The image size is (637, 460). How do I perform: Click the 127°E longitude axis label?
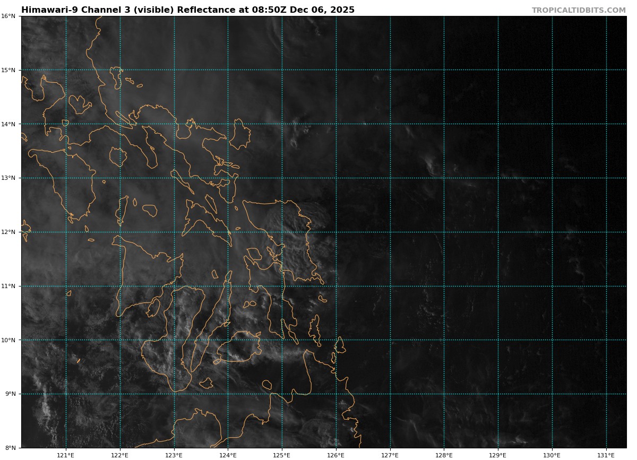[390, 455]
